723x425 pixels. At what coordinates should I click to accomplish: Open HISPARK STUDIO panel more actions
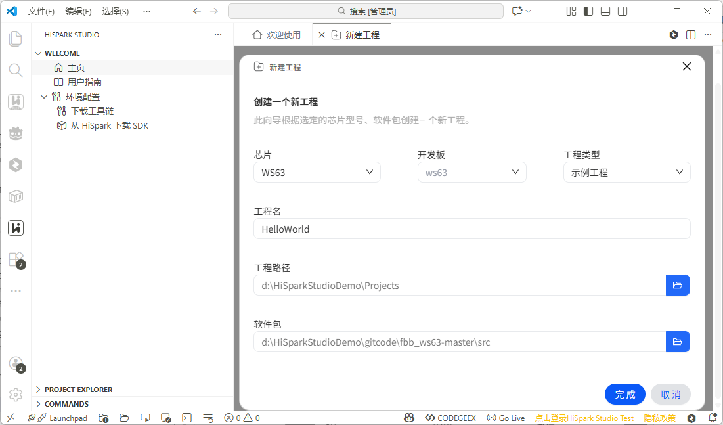coord(218,35)
